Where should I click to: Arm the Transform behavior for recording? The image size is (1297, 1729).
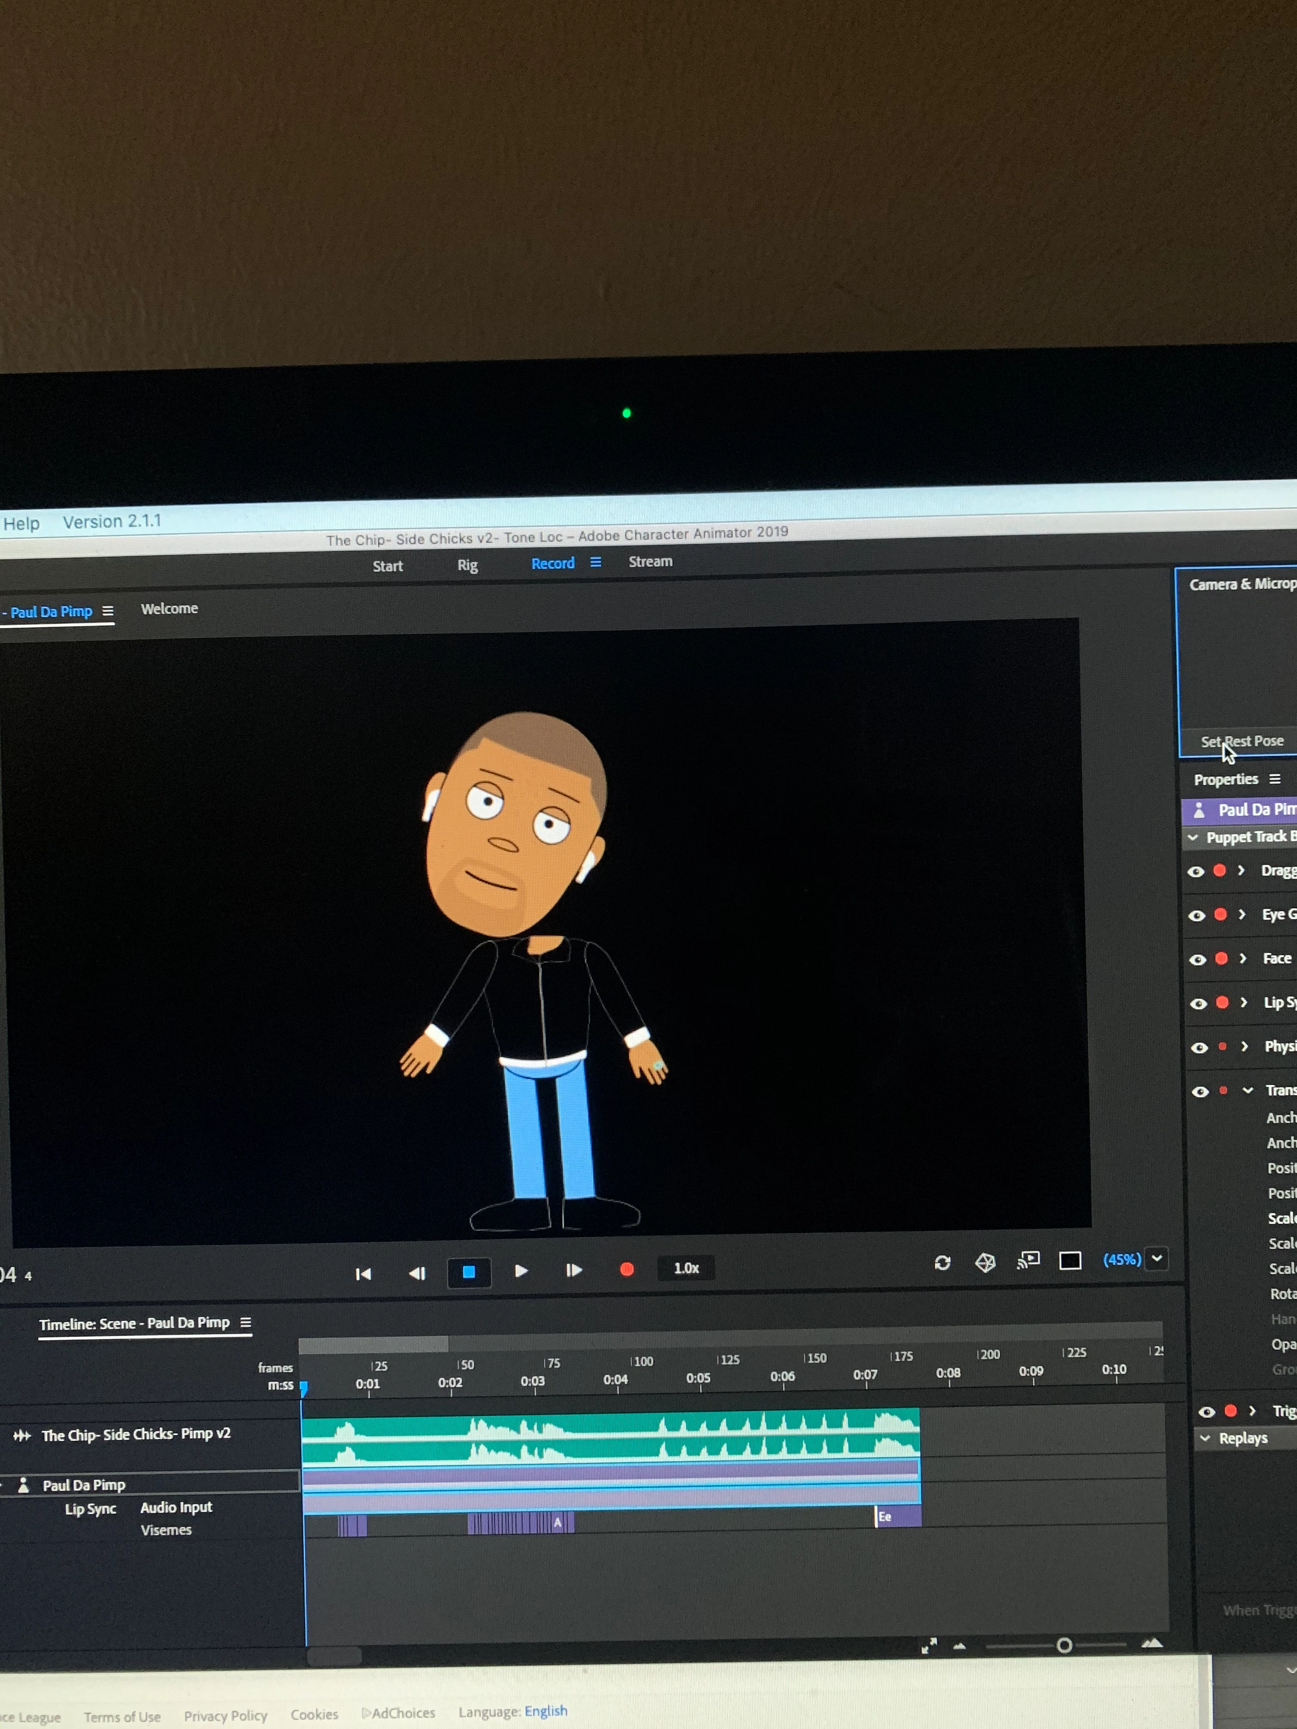(x=1224, y=1090)
